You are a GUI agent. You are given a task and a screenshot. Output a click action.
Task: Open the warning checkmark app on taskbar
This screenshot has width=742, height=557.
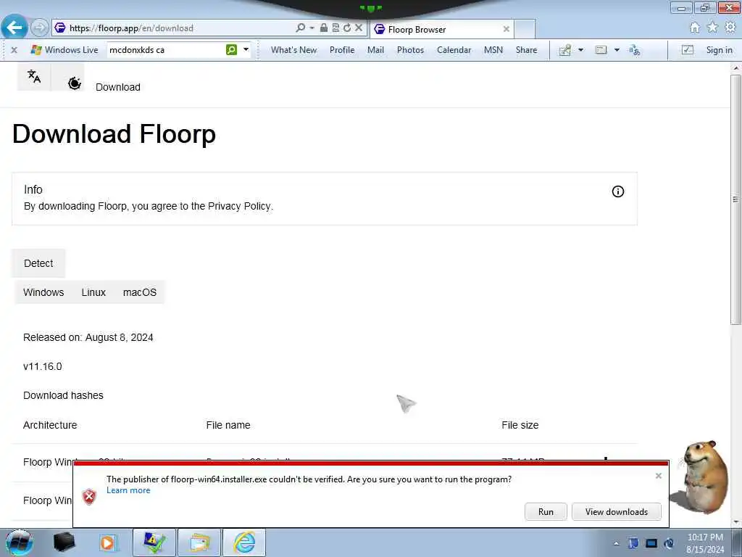coord(154,542)
